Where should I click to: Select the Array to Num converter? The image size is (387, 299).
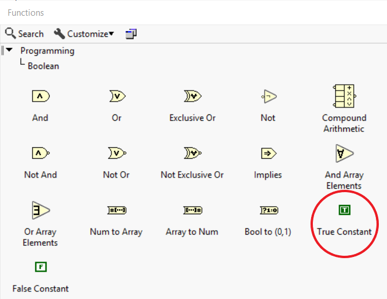tap(193, 210)
